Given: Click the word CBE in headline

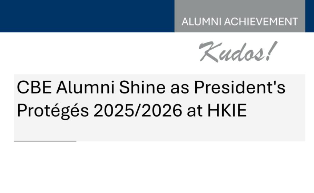Looking at the screenshot, I should point(34,88).
